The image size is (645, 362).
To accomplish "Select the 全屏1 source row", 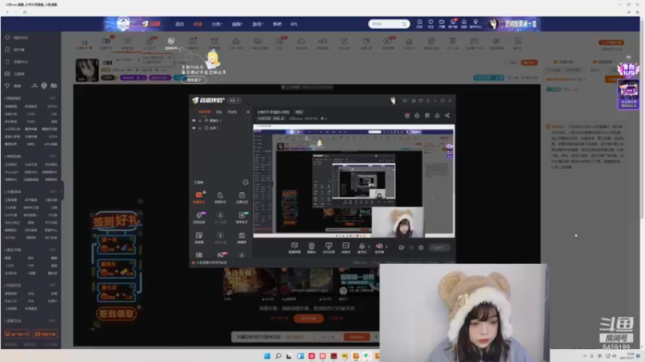I will (220, 128).
